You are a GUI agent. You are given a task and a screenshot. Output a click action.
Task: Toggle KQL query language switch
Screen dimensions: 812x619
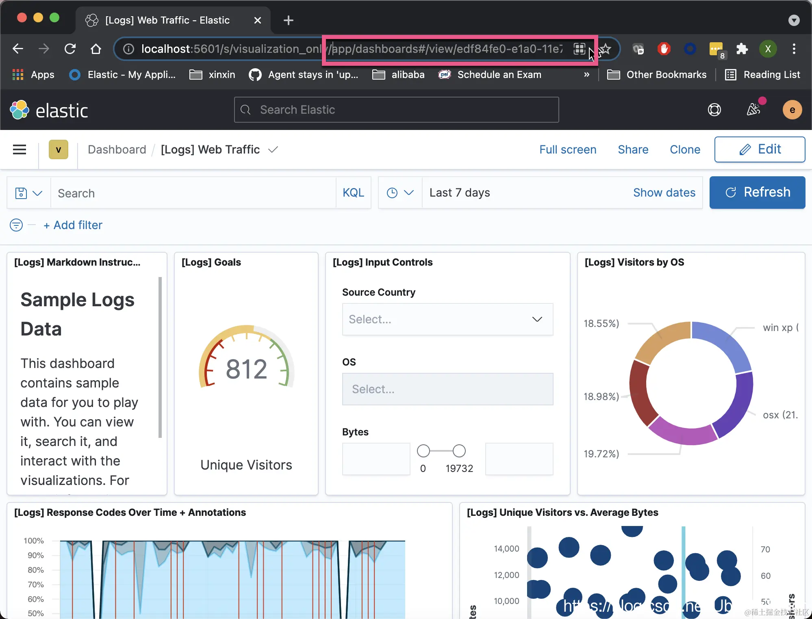tap(353, 193)
